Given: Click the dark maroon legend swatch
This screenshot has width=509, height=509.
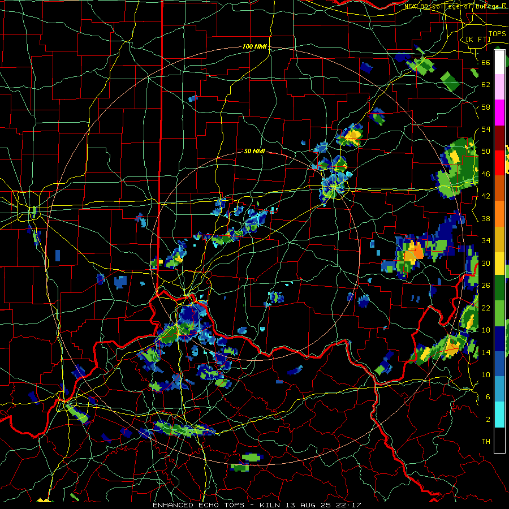Looking at the screenshot, I should pos(499,138).
